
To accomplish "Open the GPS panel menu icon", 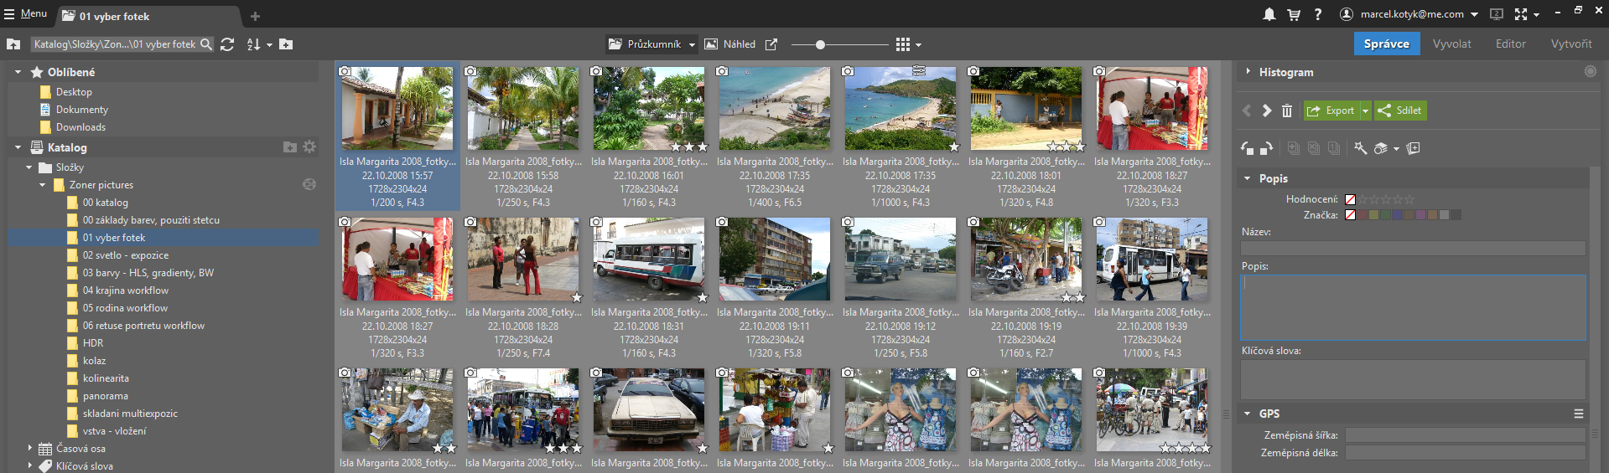I will pos(1579,414).
